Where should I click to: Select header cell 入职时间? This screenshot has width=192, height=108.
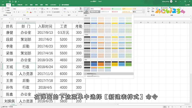point(45,26)
